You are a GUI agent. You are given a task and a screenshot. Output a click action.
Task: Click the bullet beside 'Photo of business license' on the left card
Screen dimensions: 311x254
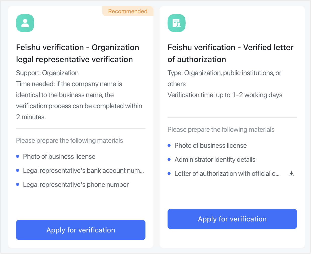[x=18, y=156]
